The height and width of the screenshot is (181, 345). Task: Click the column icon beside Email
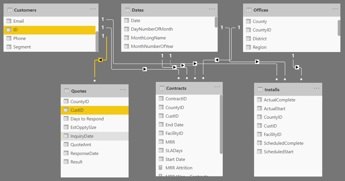9,21
